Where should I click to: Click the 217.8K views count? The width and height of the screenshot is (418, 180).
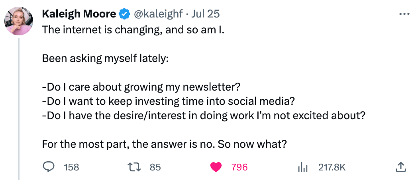pyautogui.click(x=332, y=167)
